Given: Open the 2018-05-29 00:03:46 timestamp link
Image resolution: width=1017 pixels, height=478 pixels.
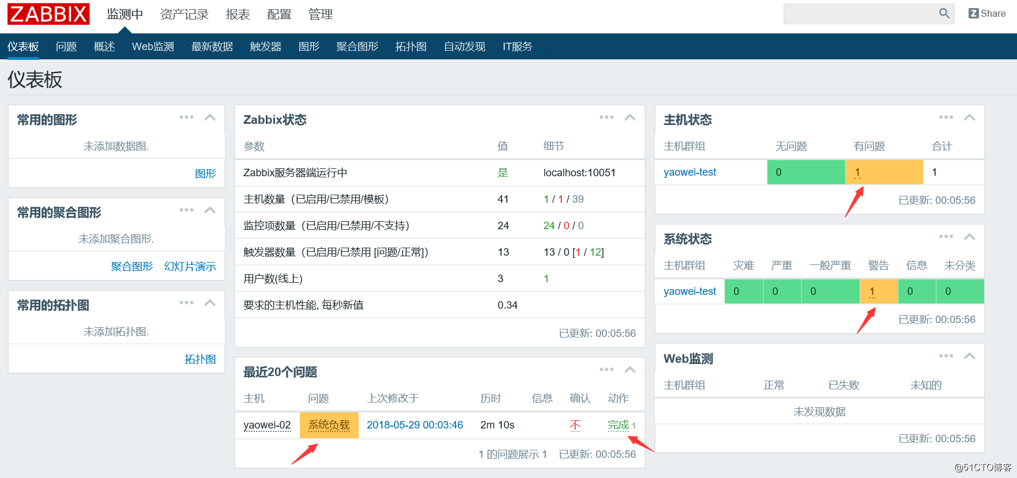Looking at the screenshot, I should coord(415,425).
